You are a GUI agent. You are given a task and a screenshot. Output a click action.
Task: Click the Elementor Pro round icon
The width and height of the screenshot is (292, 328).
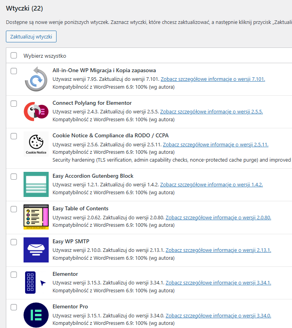tap(36, 315)
